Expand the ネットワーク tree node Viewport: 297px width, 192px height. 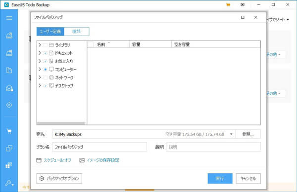[x=40, y=77]
